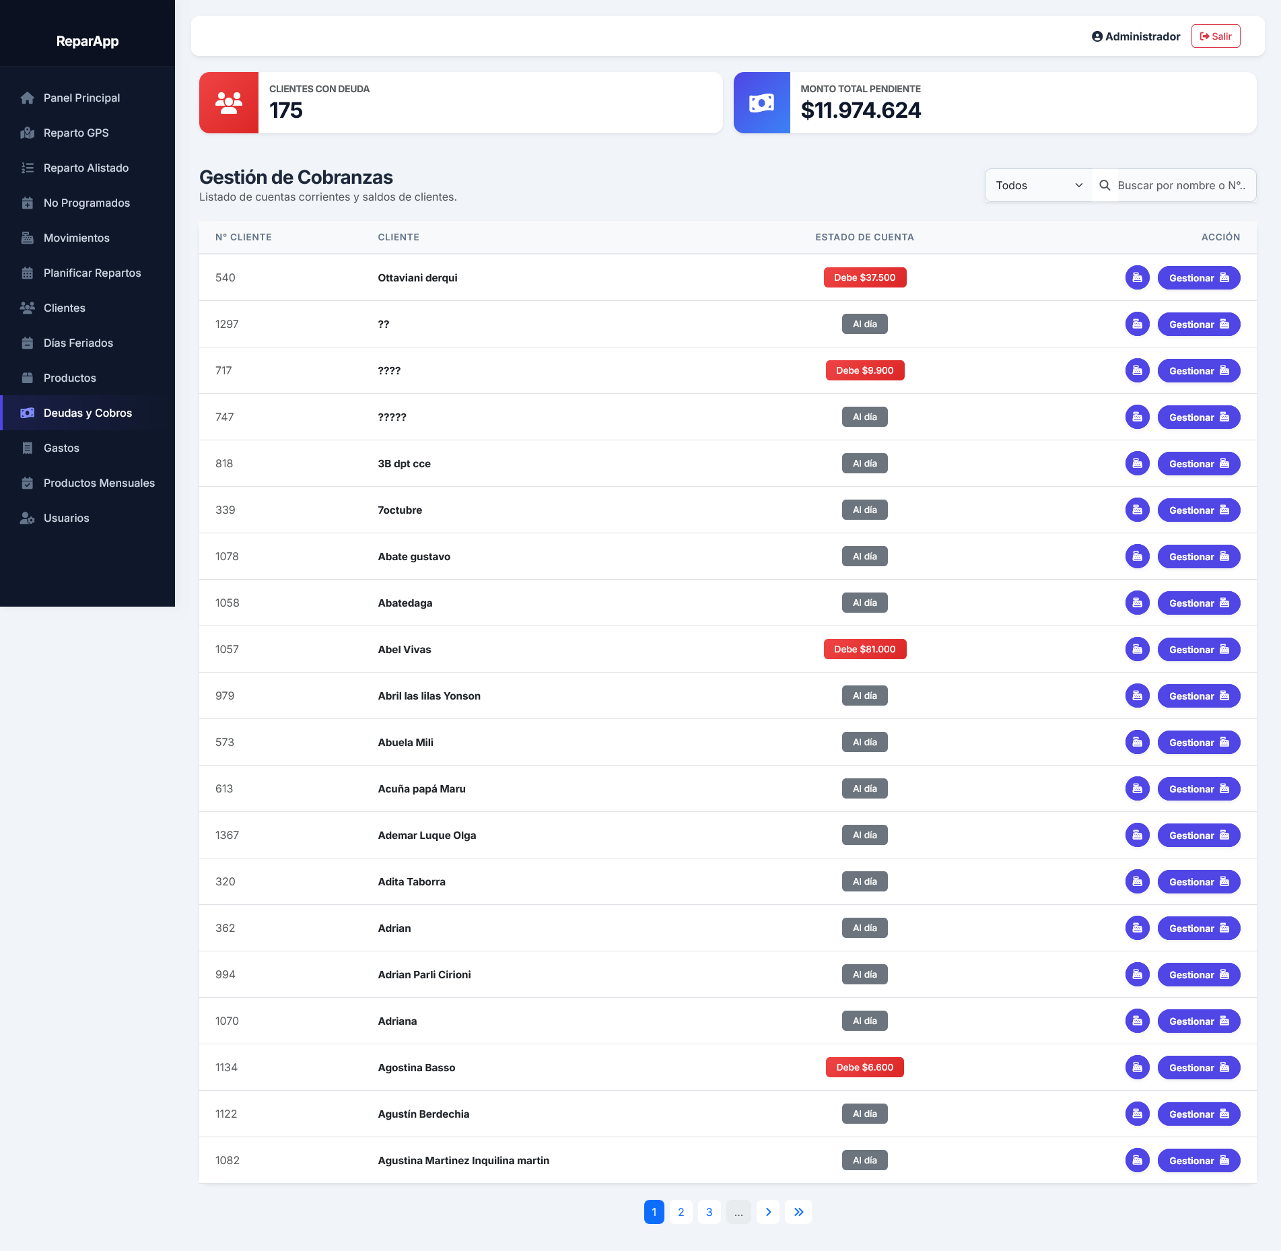This screenshot has width=1281, height=1251.
Task: Click the Debe $81.000 badge
Action: 864,649
